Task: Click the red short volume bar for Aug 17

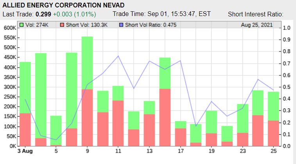Action: (181, 137)
